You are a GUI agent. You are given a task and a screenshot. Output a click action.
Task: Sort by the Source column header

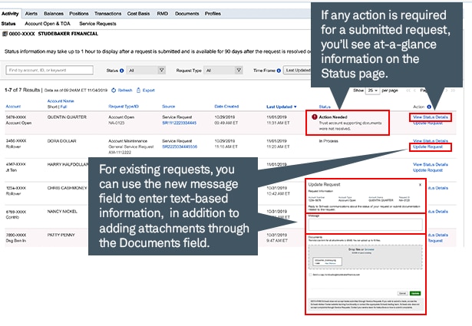(169, 107)
